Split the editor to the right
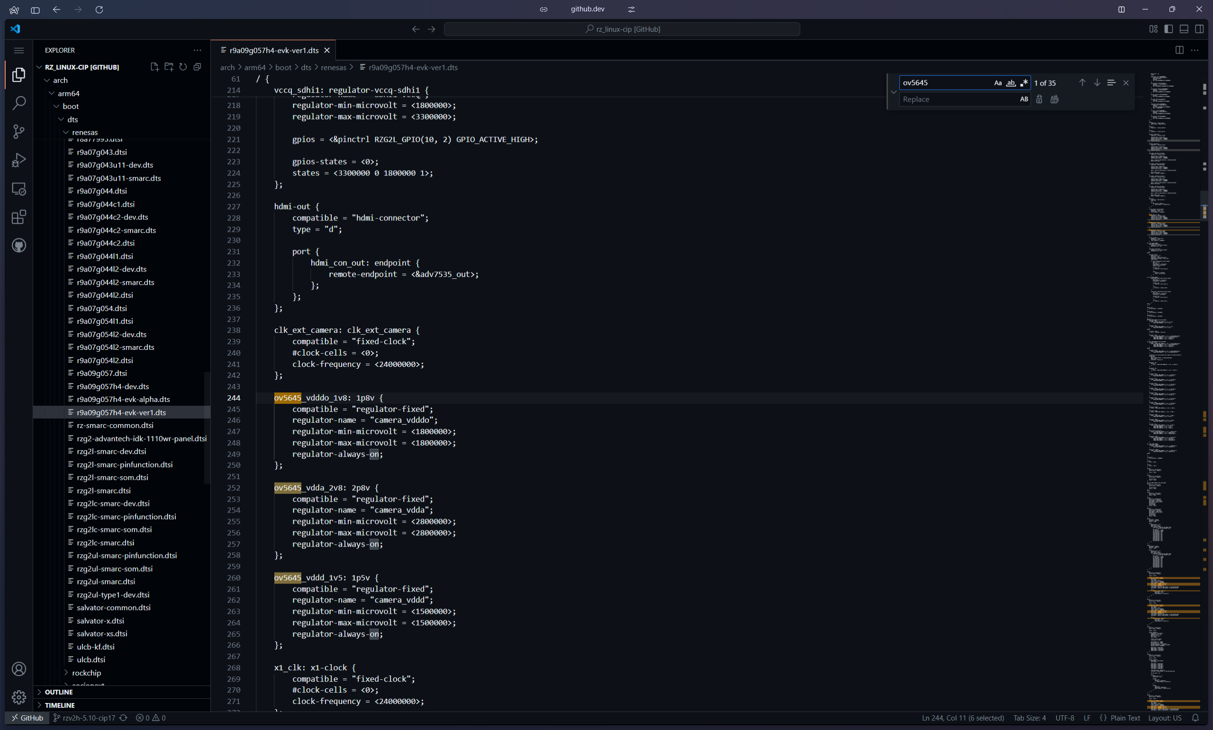 tap(1179, 50)
